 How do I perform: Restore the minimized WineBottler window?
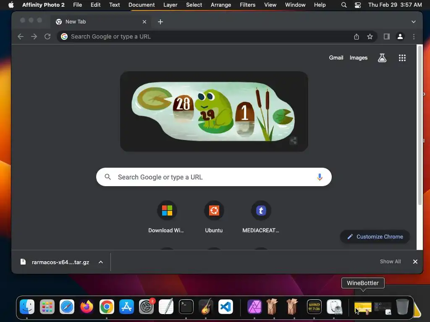click(363, 308)
